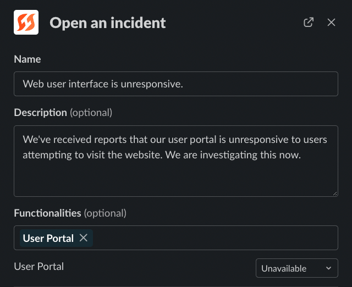352x287 pixels.
Task: Click "(optional)" text next to Functionalities
Action: (x=105, y=212)
